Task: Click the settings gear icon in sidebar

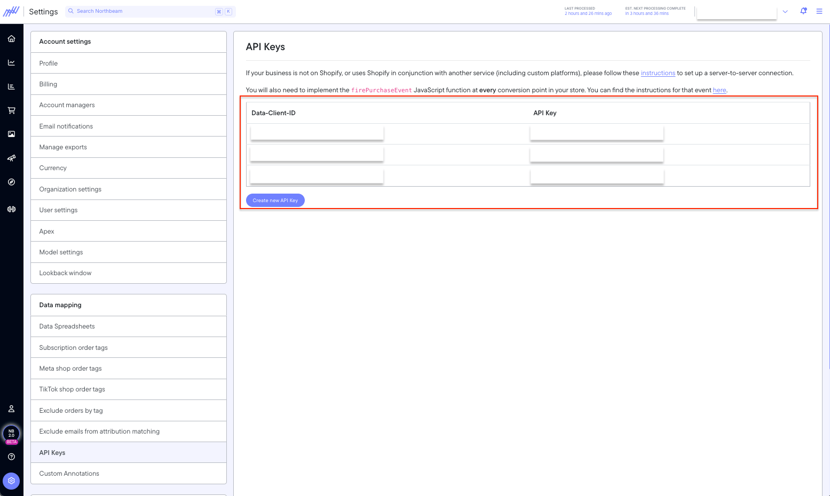Action: click(11, 481)
